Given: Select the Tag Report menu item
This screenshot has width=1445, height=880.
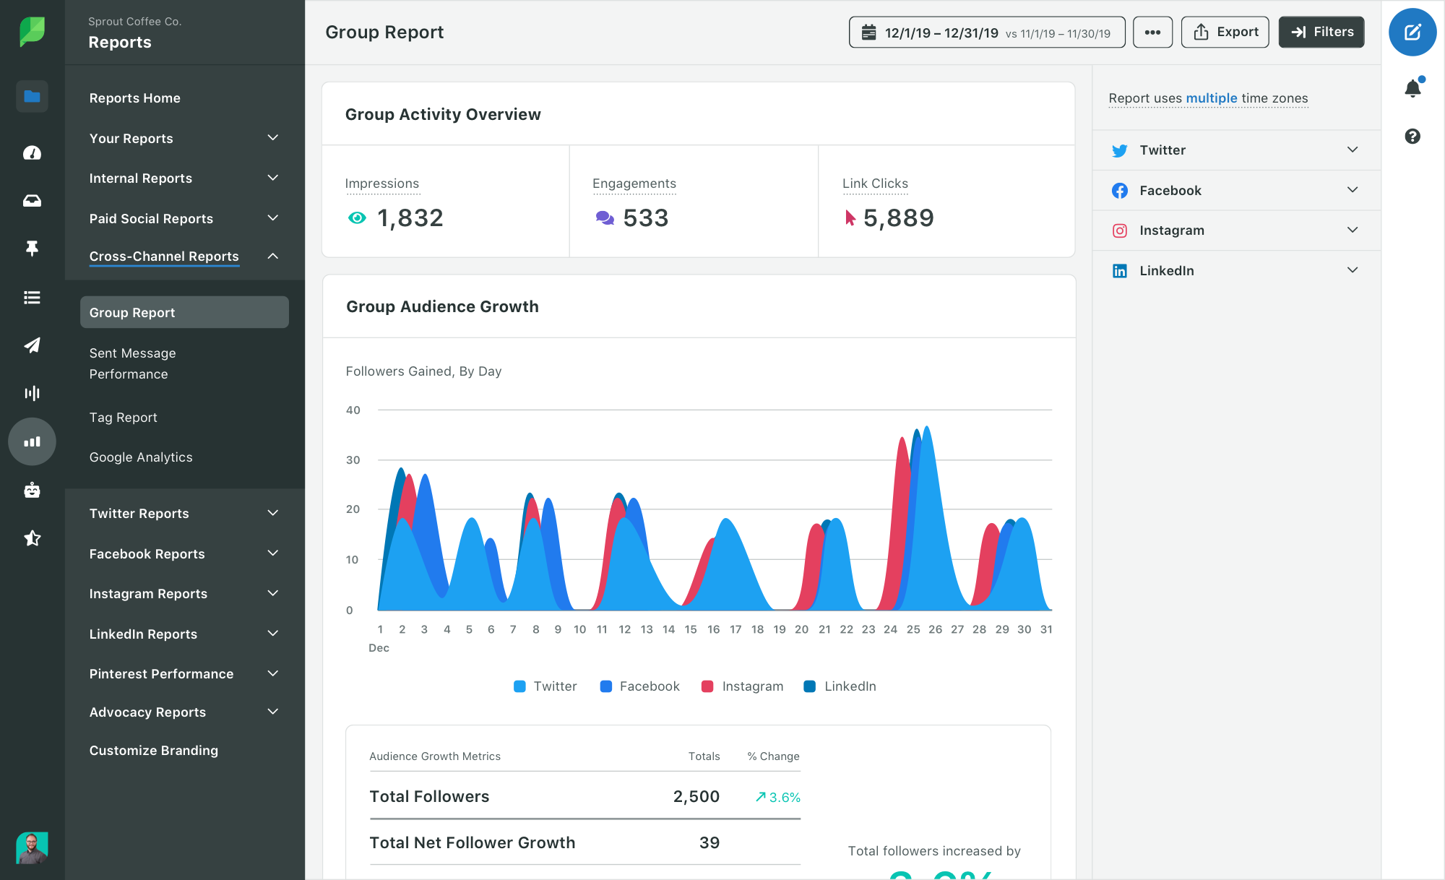Looking at the screenshot, I should (x=122, y=417).
